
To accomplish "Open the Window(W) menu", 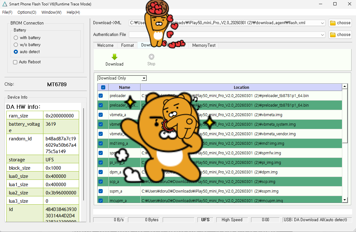I will point(51,12).
